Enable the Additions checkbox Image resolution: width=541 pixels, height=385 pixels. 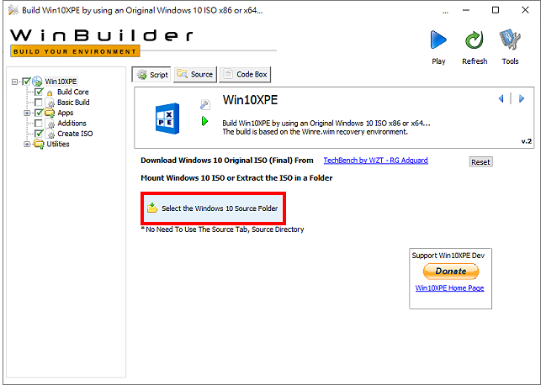(x=39, y=123)
